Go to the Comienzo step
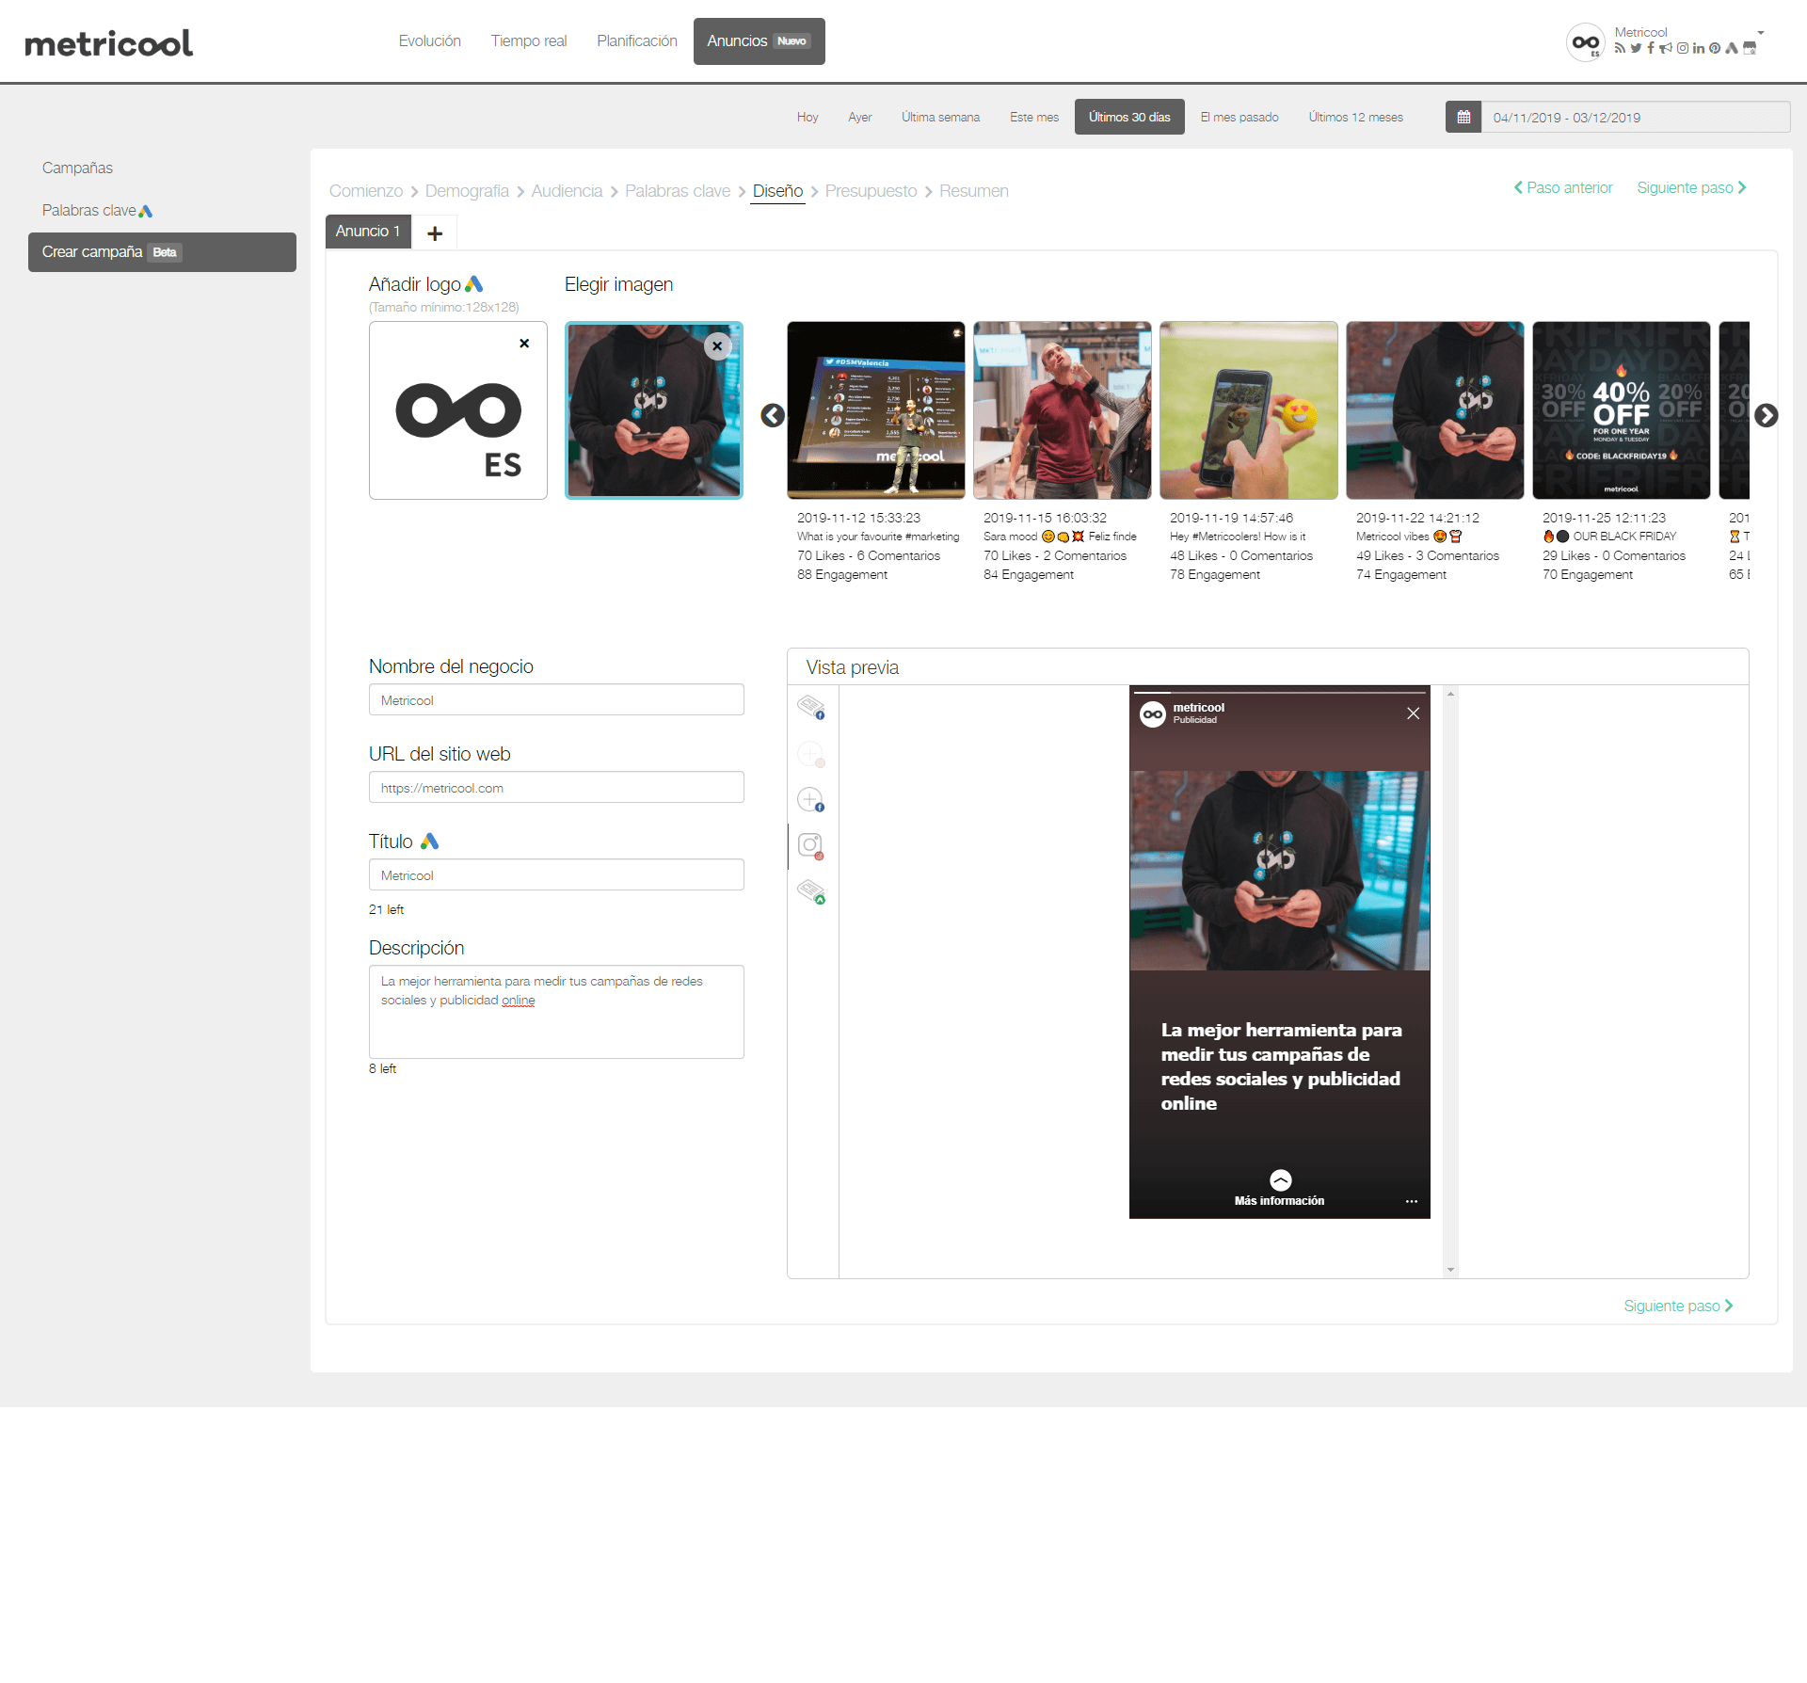Image resolution: width=1807 pixels, height=1683 pixels. click(366, 191)
